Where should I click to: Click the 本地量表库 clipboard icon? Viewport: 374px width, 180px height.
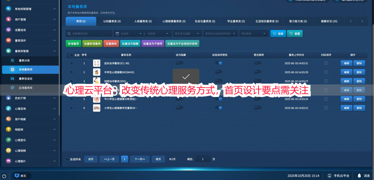[12, 69]
